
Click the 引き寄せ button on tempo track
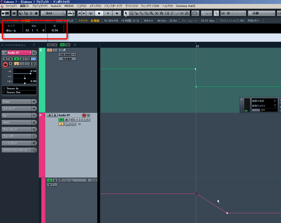point(67,59)
